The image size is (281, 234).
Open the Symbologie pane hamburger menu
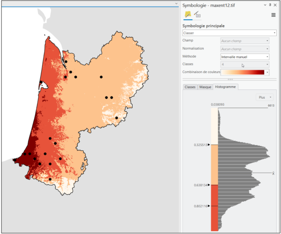pos(274,15)
